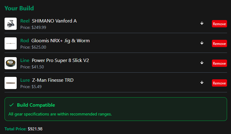
Task: Expand the Rod row down arrow
Action: (x=202, y=43)
